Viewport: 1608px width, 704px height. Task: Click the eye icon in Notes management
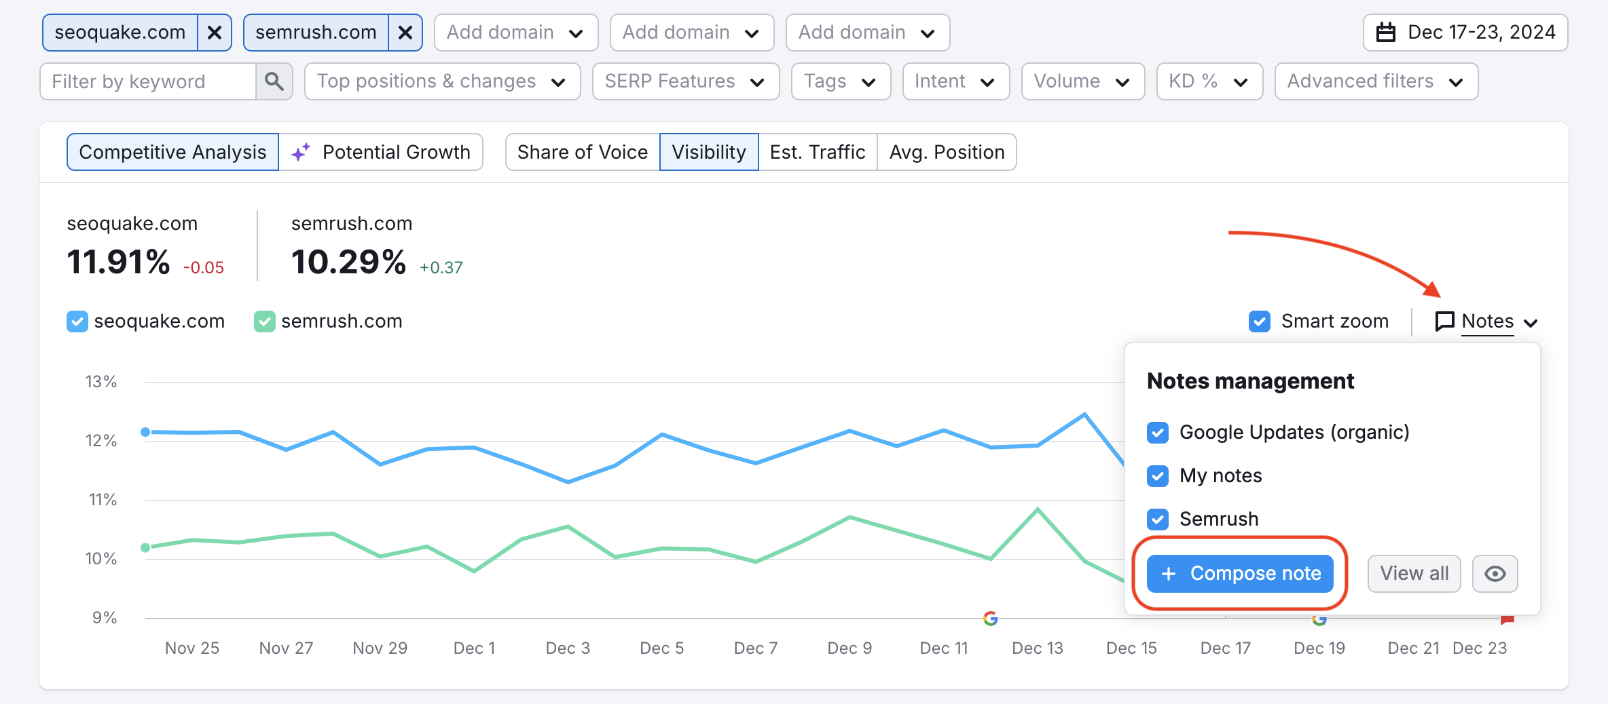[1494, 573]
